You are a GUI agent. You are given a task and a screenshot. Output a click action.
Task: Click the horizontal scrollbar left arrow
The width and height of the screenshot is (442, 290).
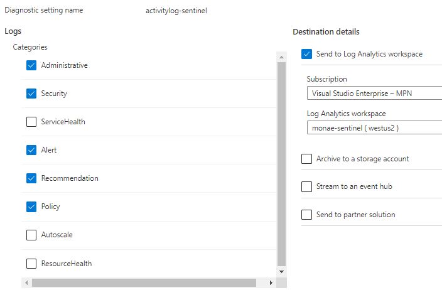tap(26, 283)
